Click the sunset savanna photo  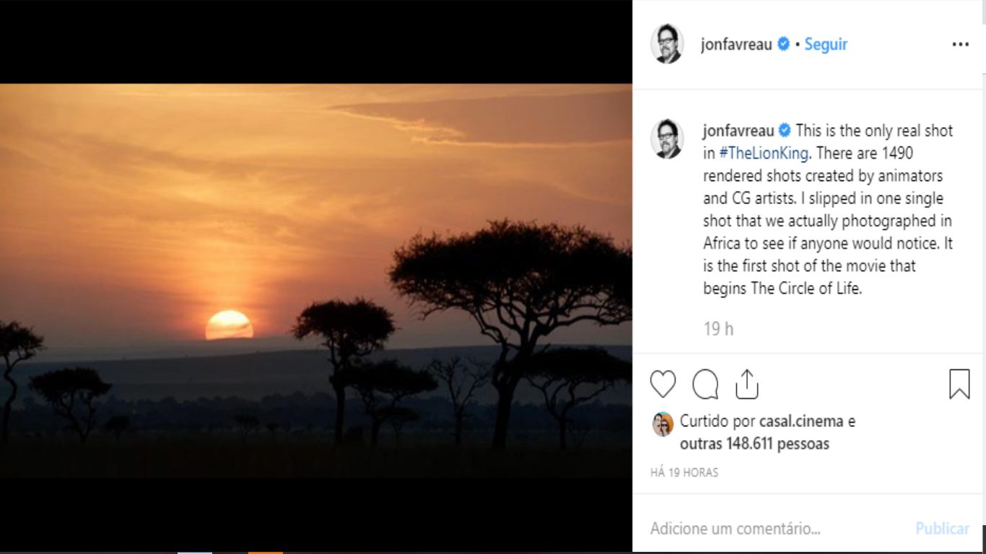pyautogui.click(x=315, y=281)
